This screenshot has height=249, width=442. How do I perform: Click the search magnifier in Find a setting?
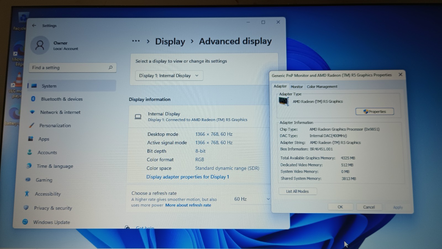click(x=110, y=68)
